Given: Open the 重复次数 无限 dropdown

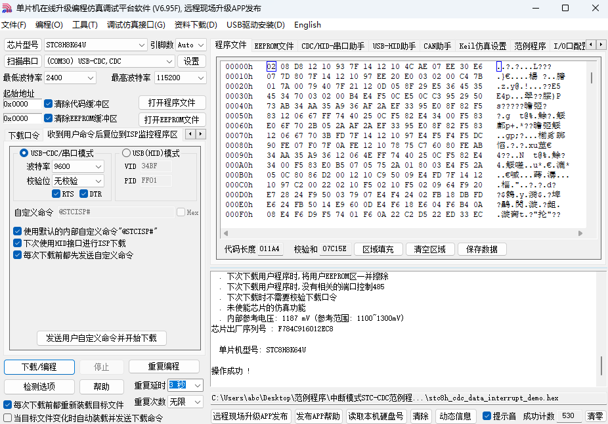Looking at the screenshot, I should (x=185, y=402).
